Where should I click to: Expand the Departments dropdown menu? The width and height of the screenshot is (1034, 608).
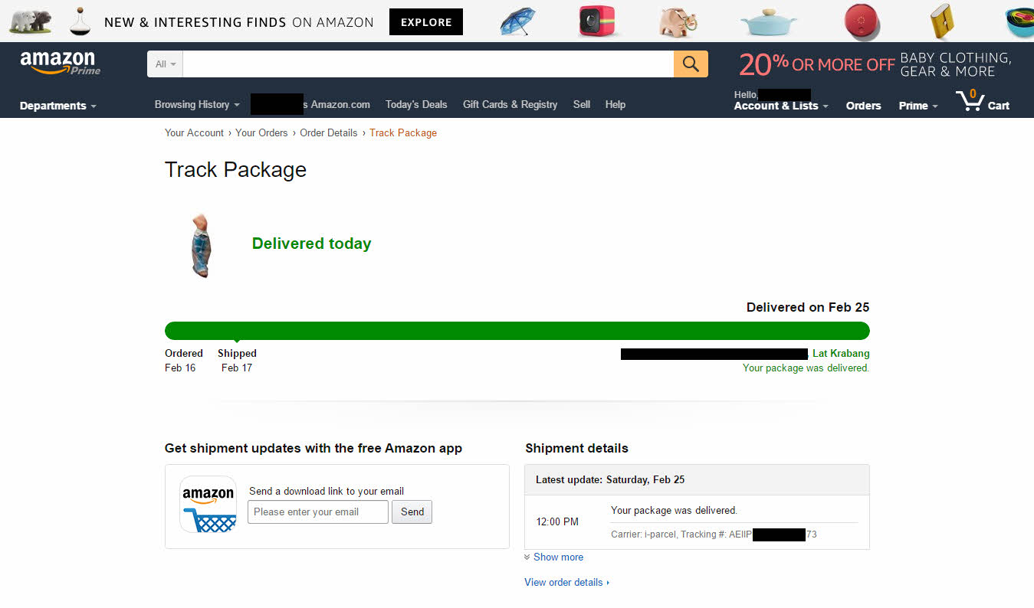point(58,106)
